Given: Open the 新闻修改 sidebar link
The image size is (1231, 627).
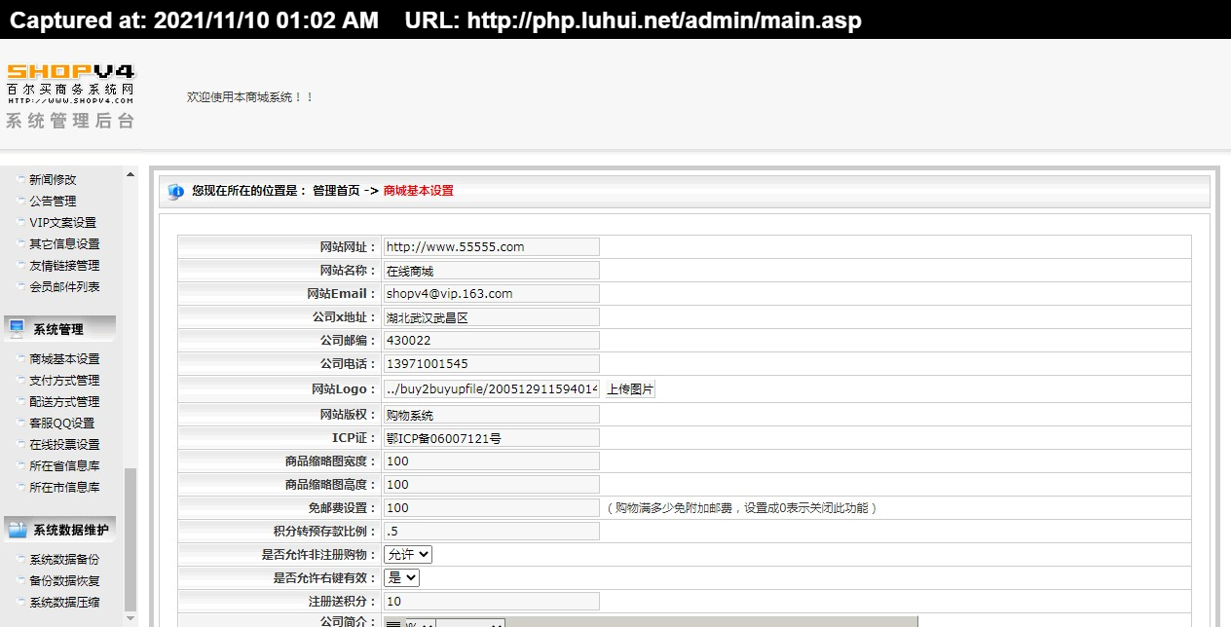Looking at the screenshot, I should [x=53, y=179].
